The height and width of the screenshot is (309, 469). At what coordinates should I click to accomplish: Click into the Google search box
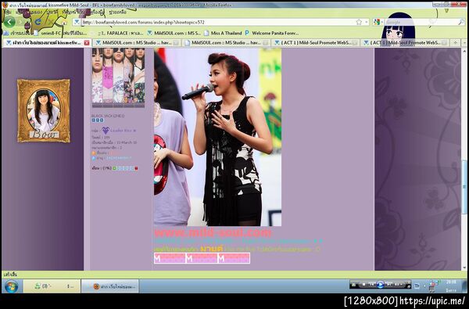pos(421,22)
